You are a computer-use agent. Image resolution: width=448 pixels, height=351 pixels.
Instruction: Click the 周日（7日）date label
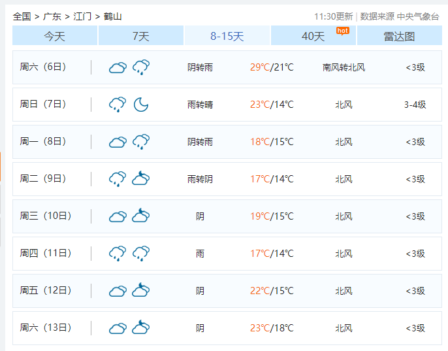[43, 104]
